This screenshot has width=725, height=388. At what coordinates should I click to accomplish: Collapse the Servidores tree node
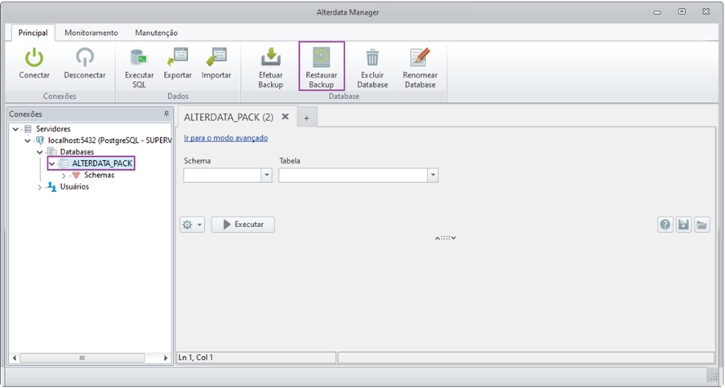(x=16, y=129)
